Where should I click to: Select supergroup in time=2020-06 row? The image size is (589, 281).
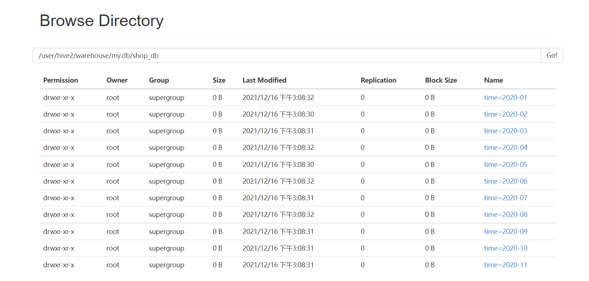click(x=166, y=181)
